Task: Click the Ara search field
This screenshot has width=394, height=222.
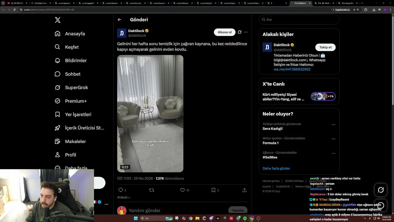Action: 299,19
